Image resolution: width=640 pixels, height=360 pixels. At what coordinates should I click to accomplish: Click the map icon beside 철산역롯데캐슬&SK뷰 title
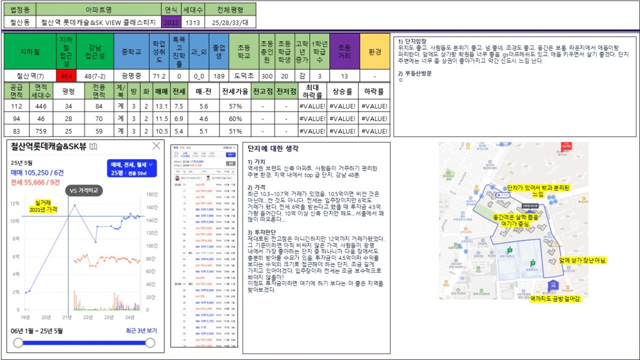(x=93, y=146)
